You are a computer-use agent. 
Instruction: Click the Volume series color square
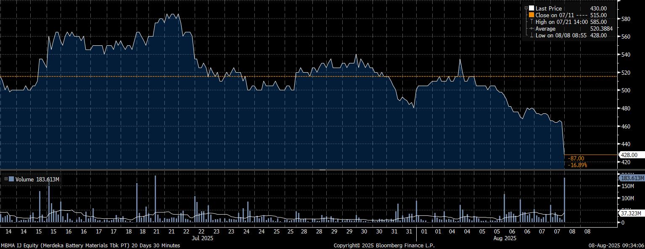(x=11, y=179)
